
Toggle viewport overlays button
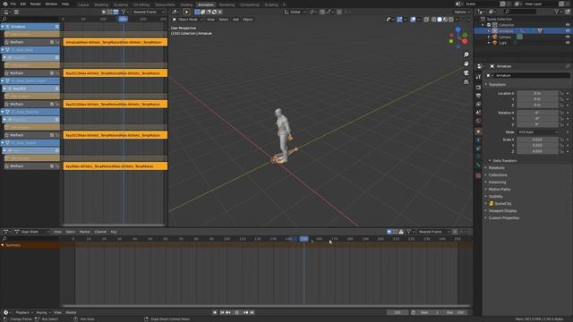[413, 20]
